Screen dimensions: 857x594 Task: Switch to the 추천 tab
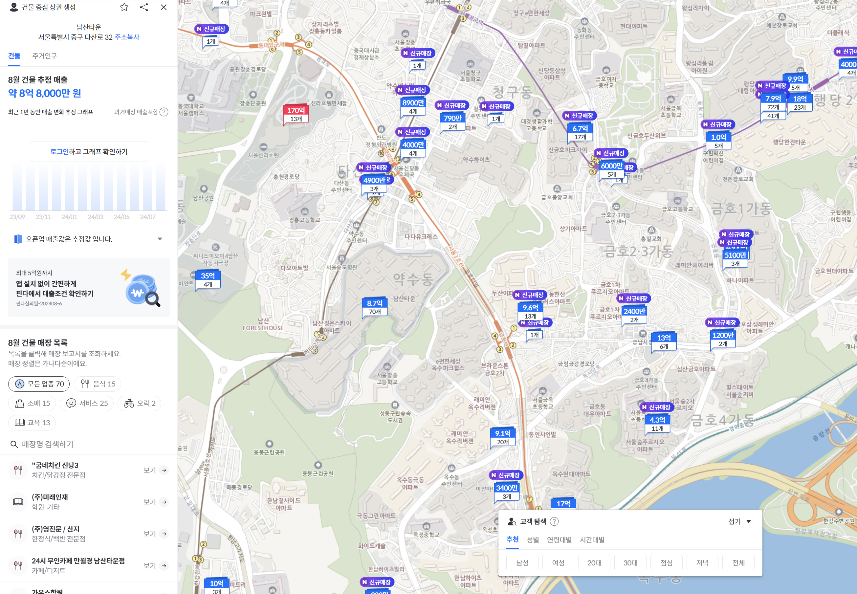[x=513, y=539]
